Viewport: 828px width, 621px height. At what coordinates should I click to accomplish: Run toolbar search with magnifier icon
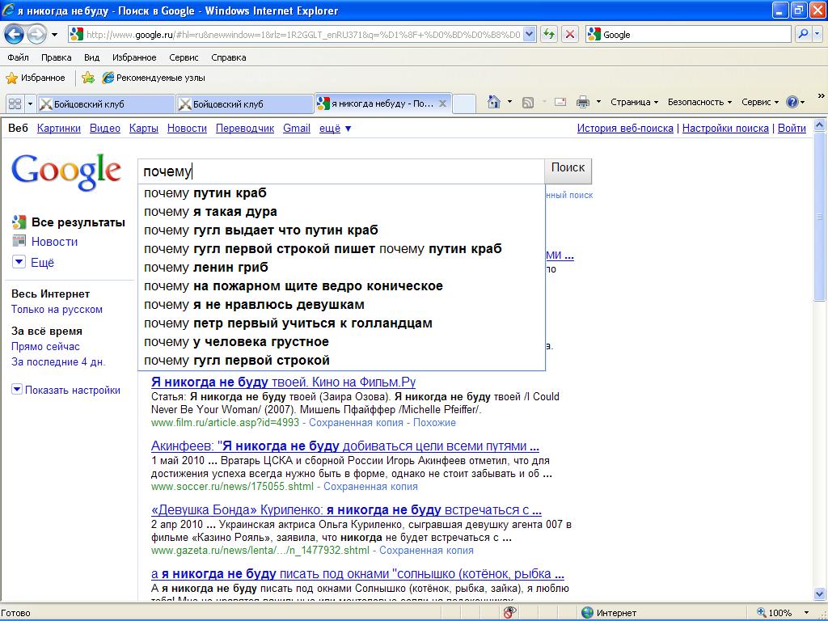click(x=803, y=35)
